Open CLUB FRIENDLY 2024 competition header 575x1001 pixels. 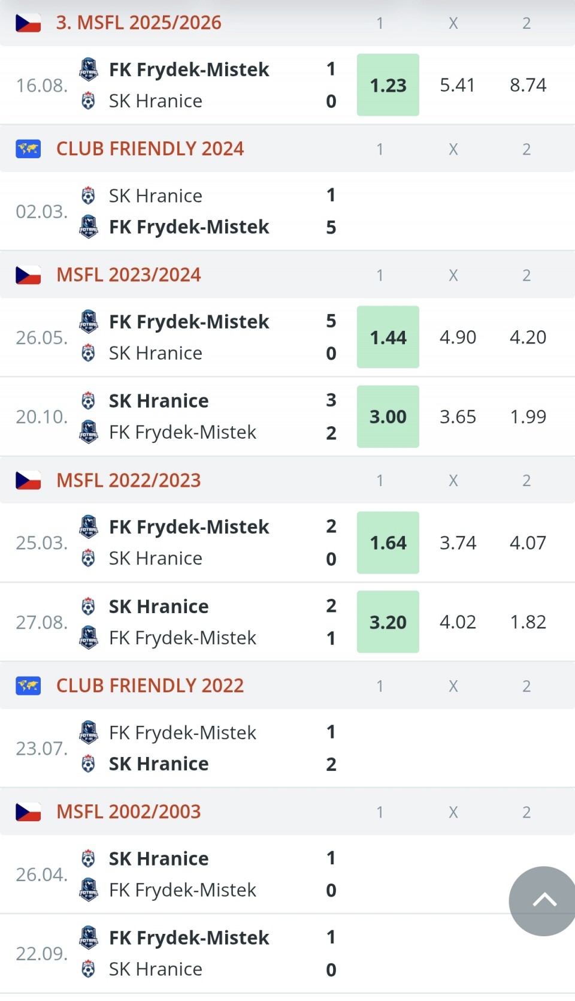tap(150, 149)
